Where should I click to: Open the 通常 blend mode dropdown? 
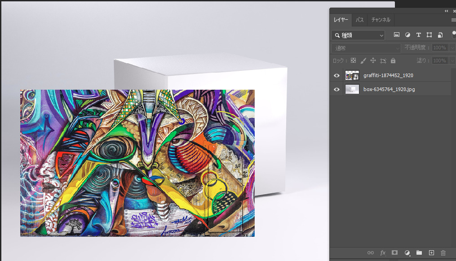click(x=366, y=48)
